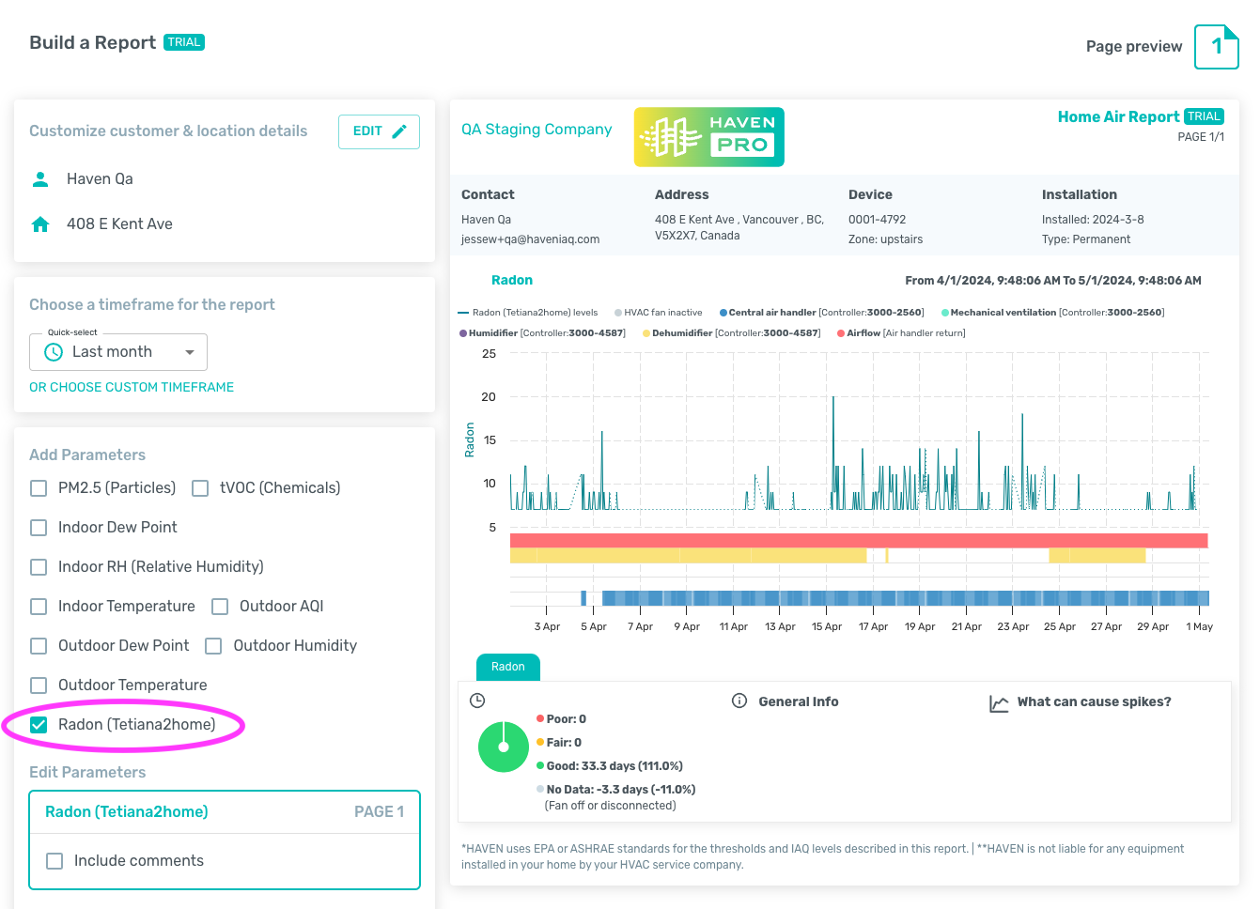The width and height of the screenshot is (1260, 909).
Task: Toggle Radon levels legend entry
Action: click(x=528, y=313)
